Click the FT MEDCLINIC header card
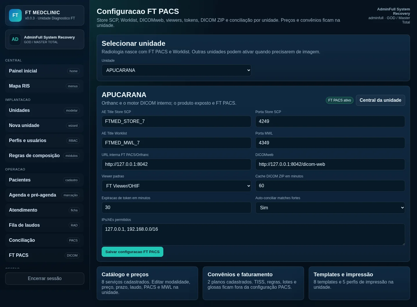 (x=45, y=15)
